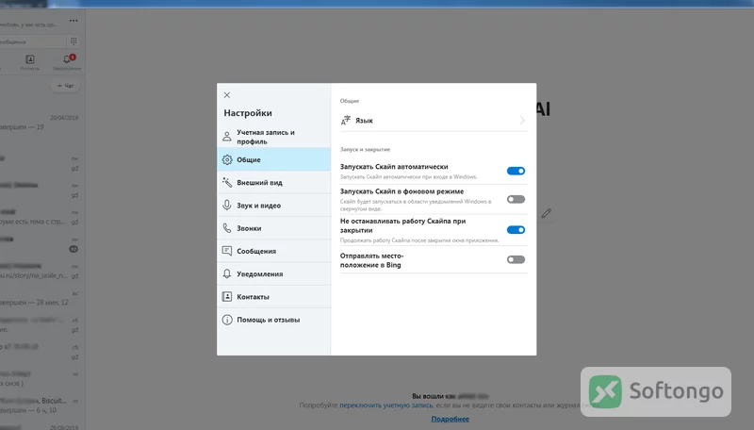Click the three-dots more menu in Skype sidebar
The height and width of the screenshot is (430, 754).
[74, 21]
